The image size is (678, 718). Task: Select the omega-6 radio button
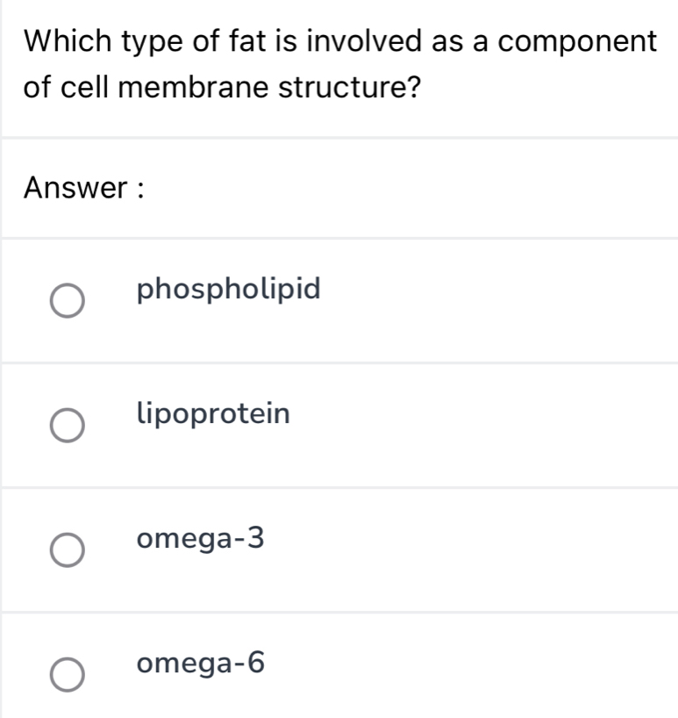click(x=67, y=674)
